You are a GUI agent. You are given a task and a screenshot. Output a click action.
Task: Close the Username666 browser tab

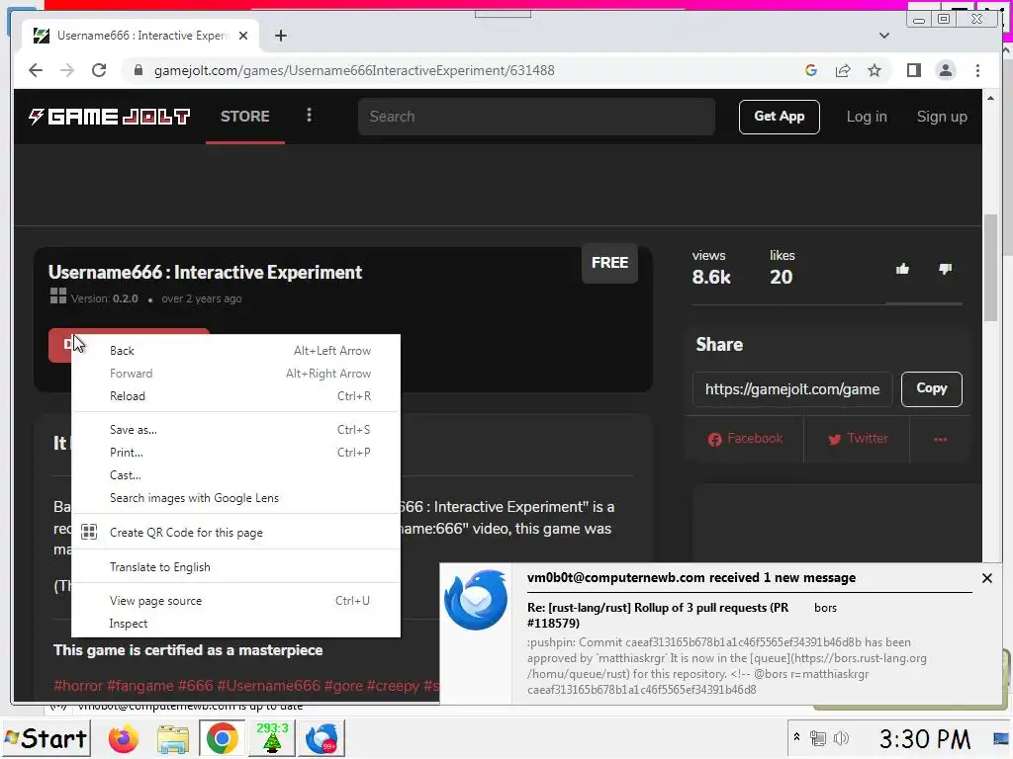243,36
